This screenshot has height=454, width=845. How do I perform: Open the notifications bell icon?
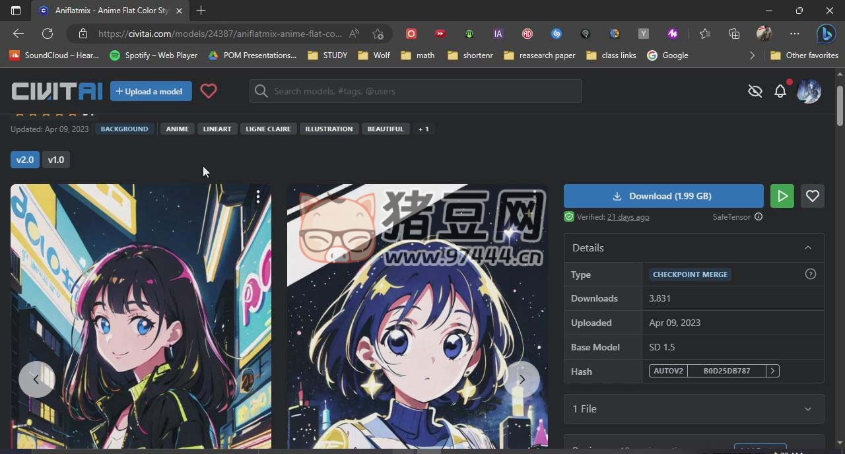[780, 91]
